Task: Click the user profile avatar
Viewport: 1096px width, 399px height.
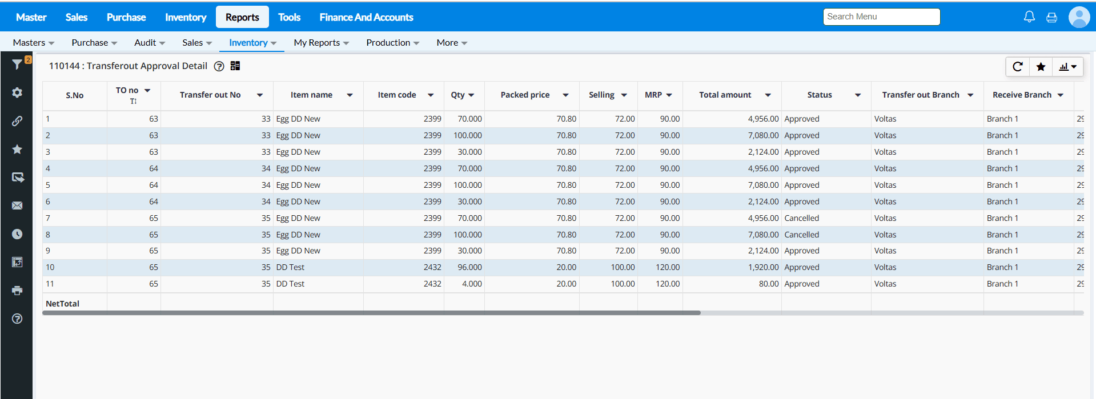Action: (x=1079, y=17)
